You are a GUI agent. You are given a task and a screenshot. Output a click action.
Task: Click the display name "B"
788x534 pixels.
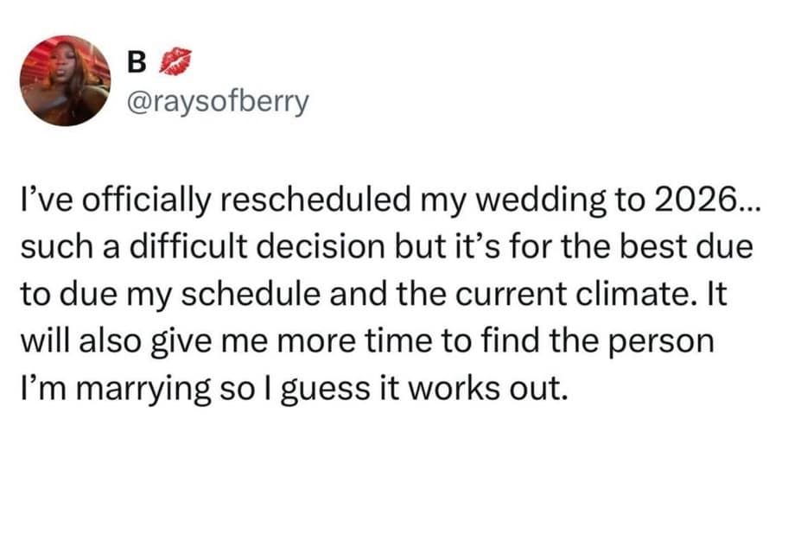(137, 61)
